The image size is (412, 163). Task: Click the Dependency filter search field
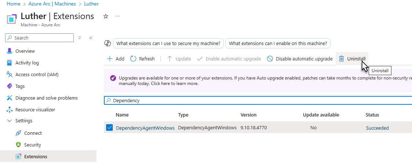pyautogui.click(x=258, y=100)
